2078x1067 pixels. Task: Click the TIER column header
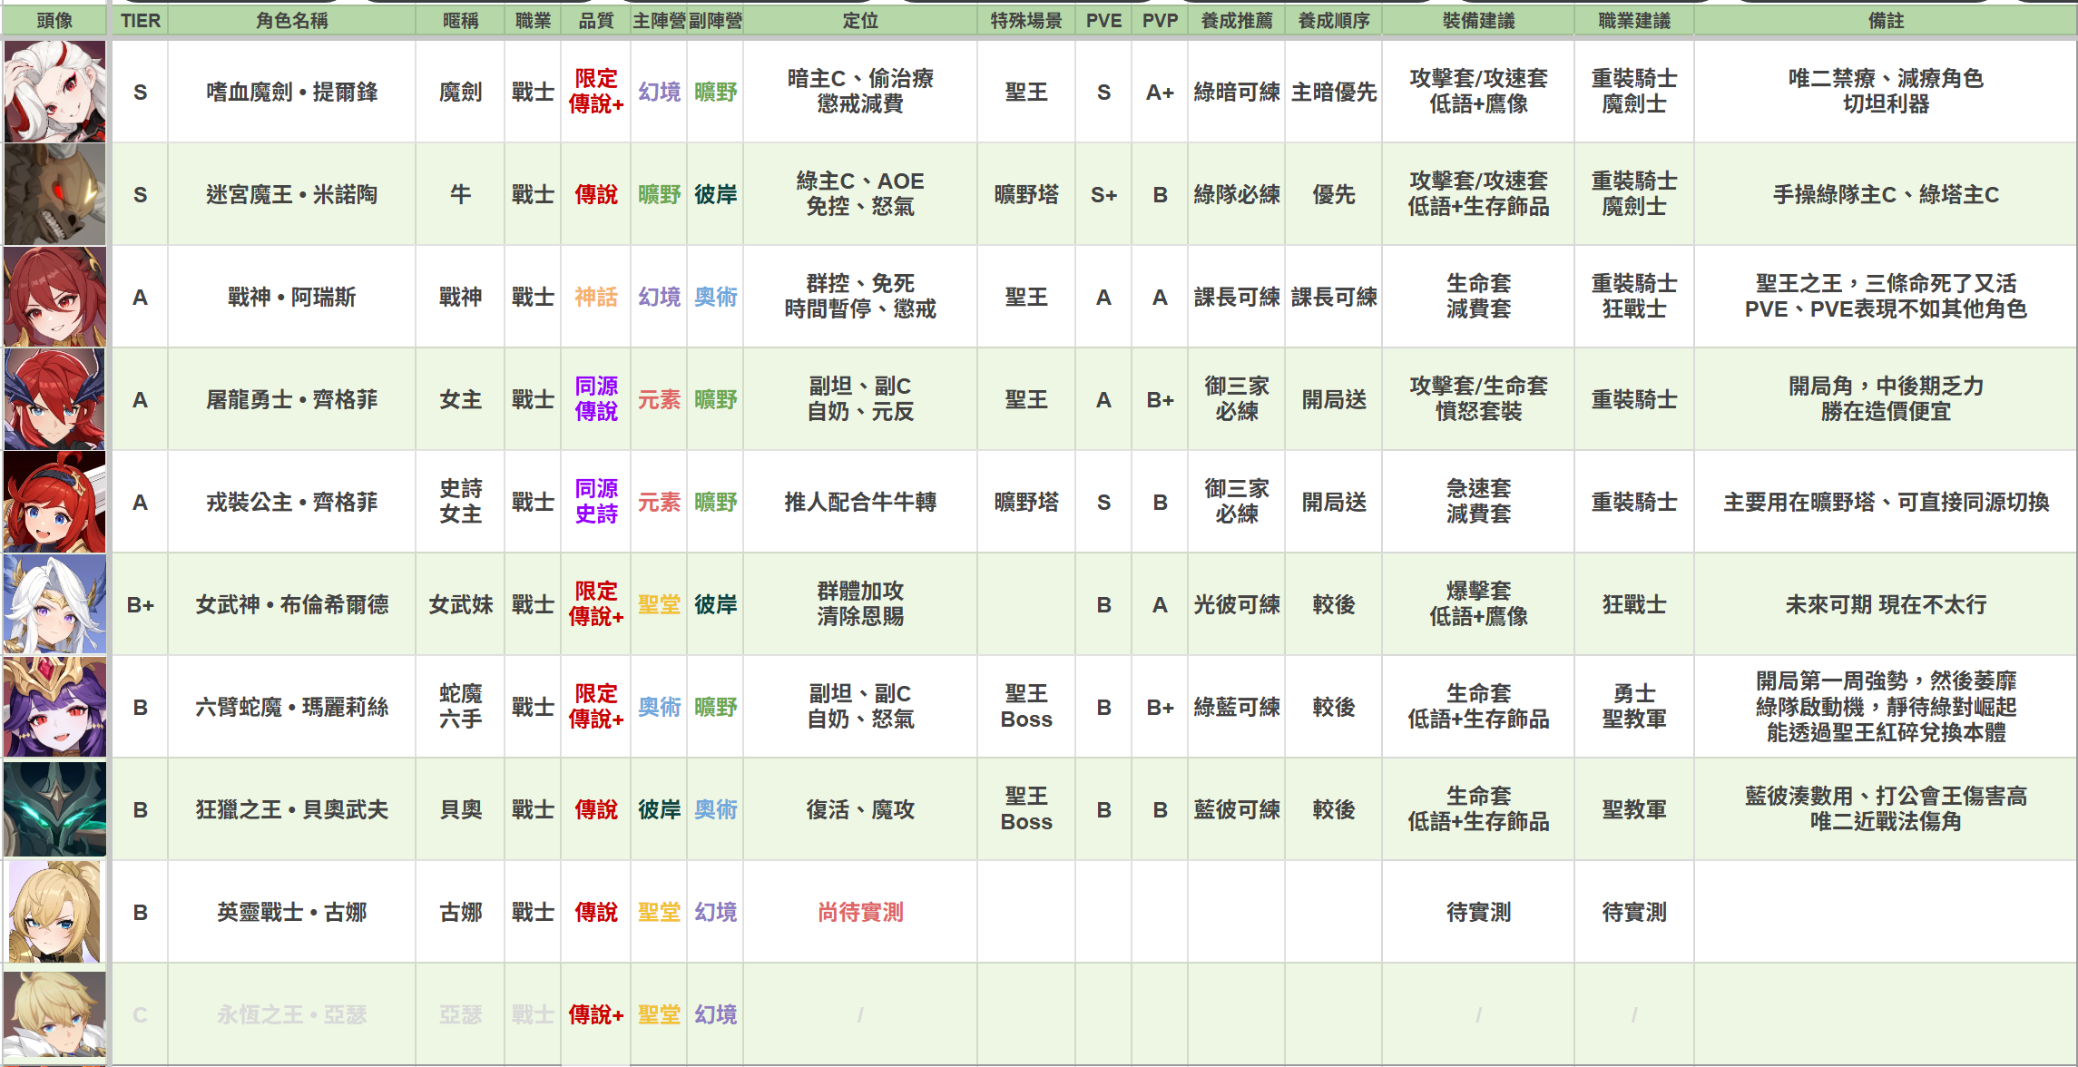[140, 20]
